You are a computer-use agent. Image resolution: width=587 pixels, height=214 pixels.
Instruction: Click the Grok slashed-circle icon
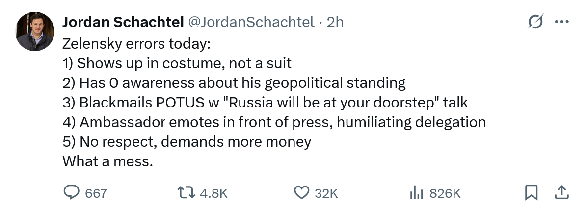[x=534, y=22]
